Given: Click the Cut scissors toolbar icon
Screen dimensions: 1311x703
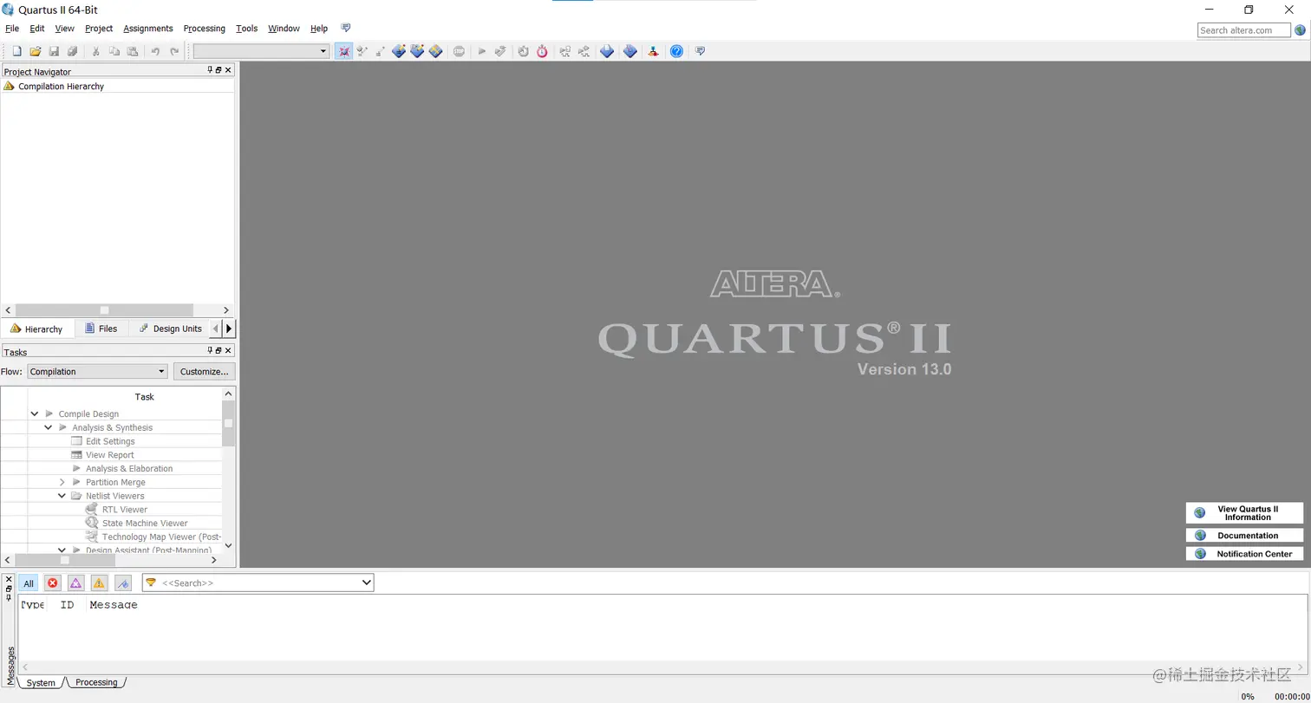Looking at the screenshot, I should click(x=95, y=51).
